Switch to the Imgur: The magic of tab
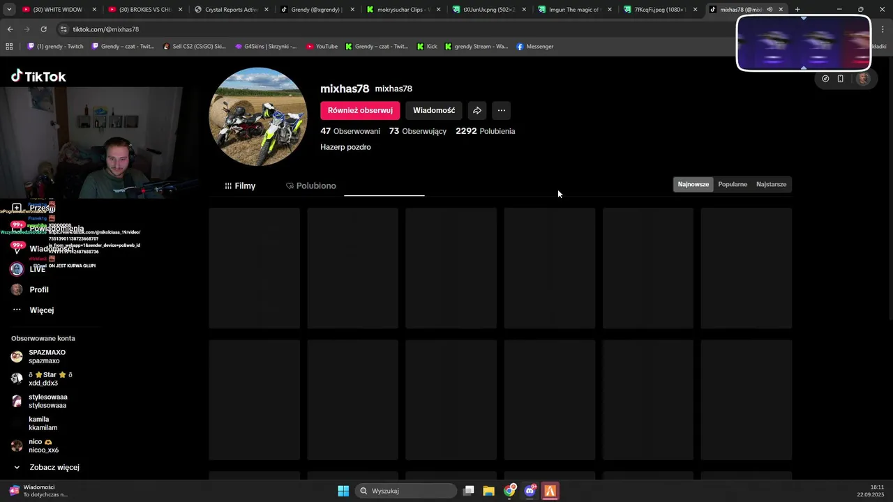Image resolution: width=893 pixels, height=502 pixels. click(x=575, y=10)
